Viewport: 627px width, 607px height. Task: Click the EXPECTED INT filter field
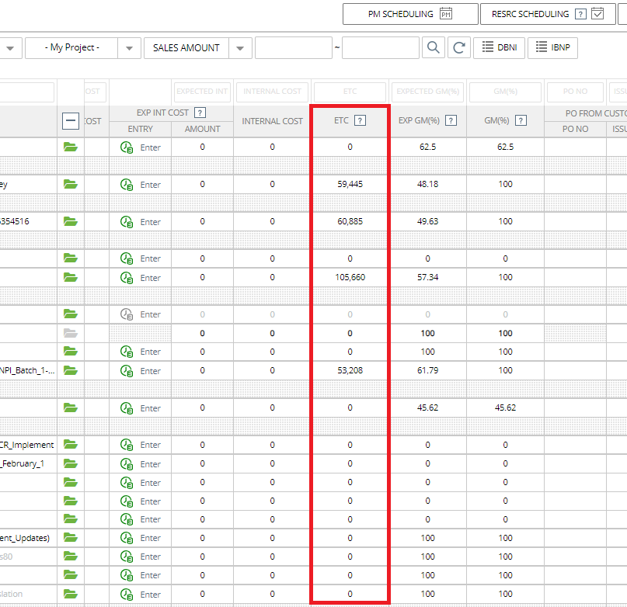[x=202, y=92]
